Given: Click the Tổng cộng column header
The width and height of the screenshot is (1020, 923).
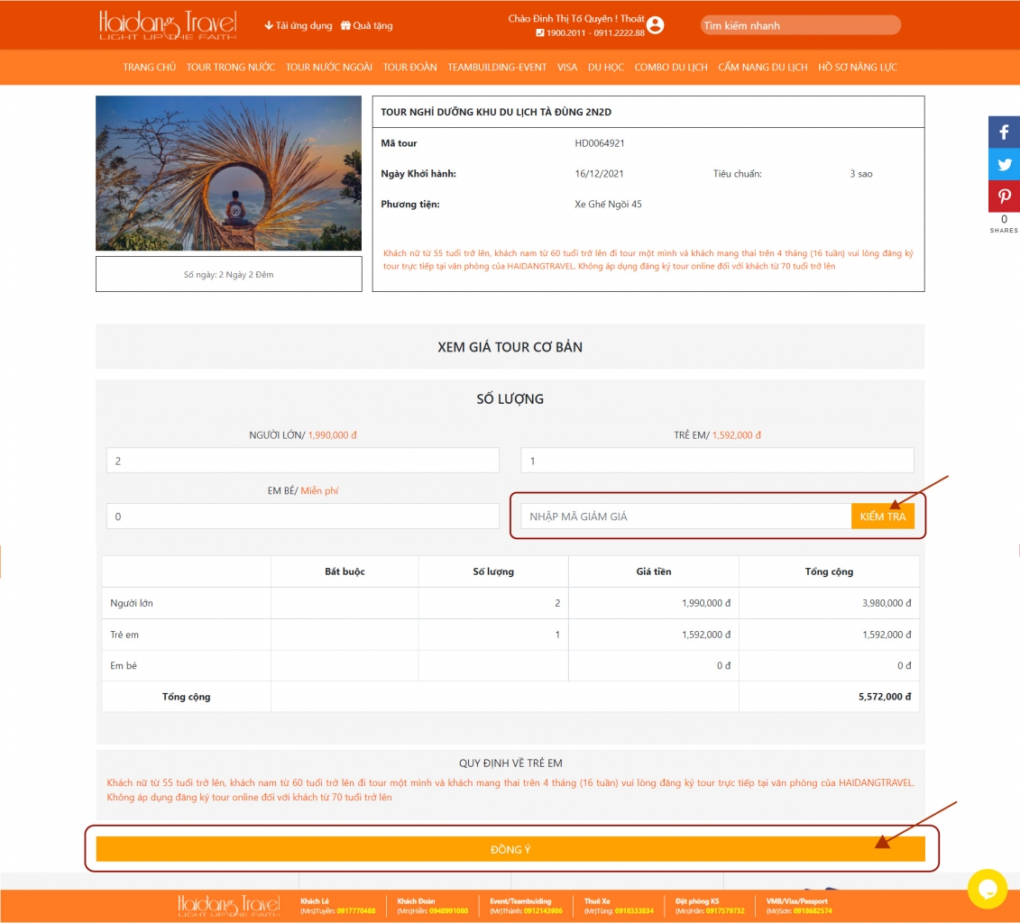Looking at the screenshot, I should tap(829, 571).
